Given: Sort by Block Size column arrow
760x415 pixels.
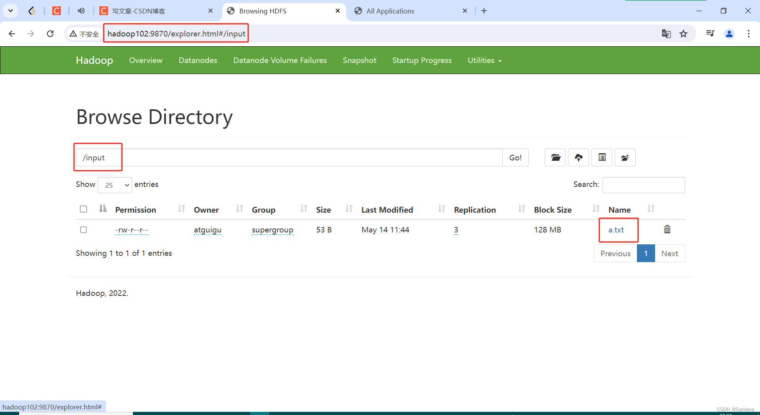Looking at the screenshot, I should click(x=596, y=209).
